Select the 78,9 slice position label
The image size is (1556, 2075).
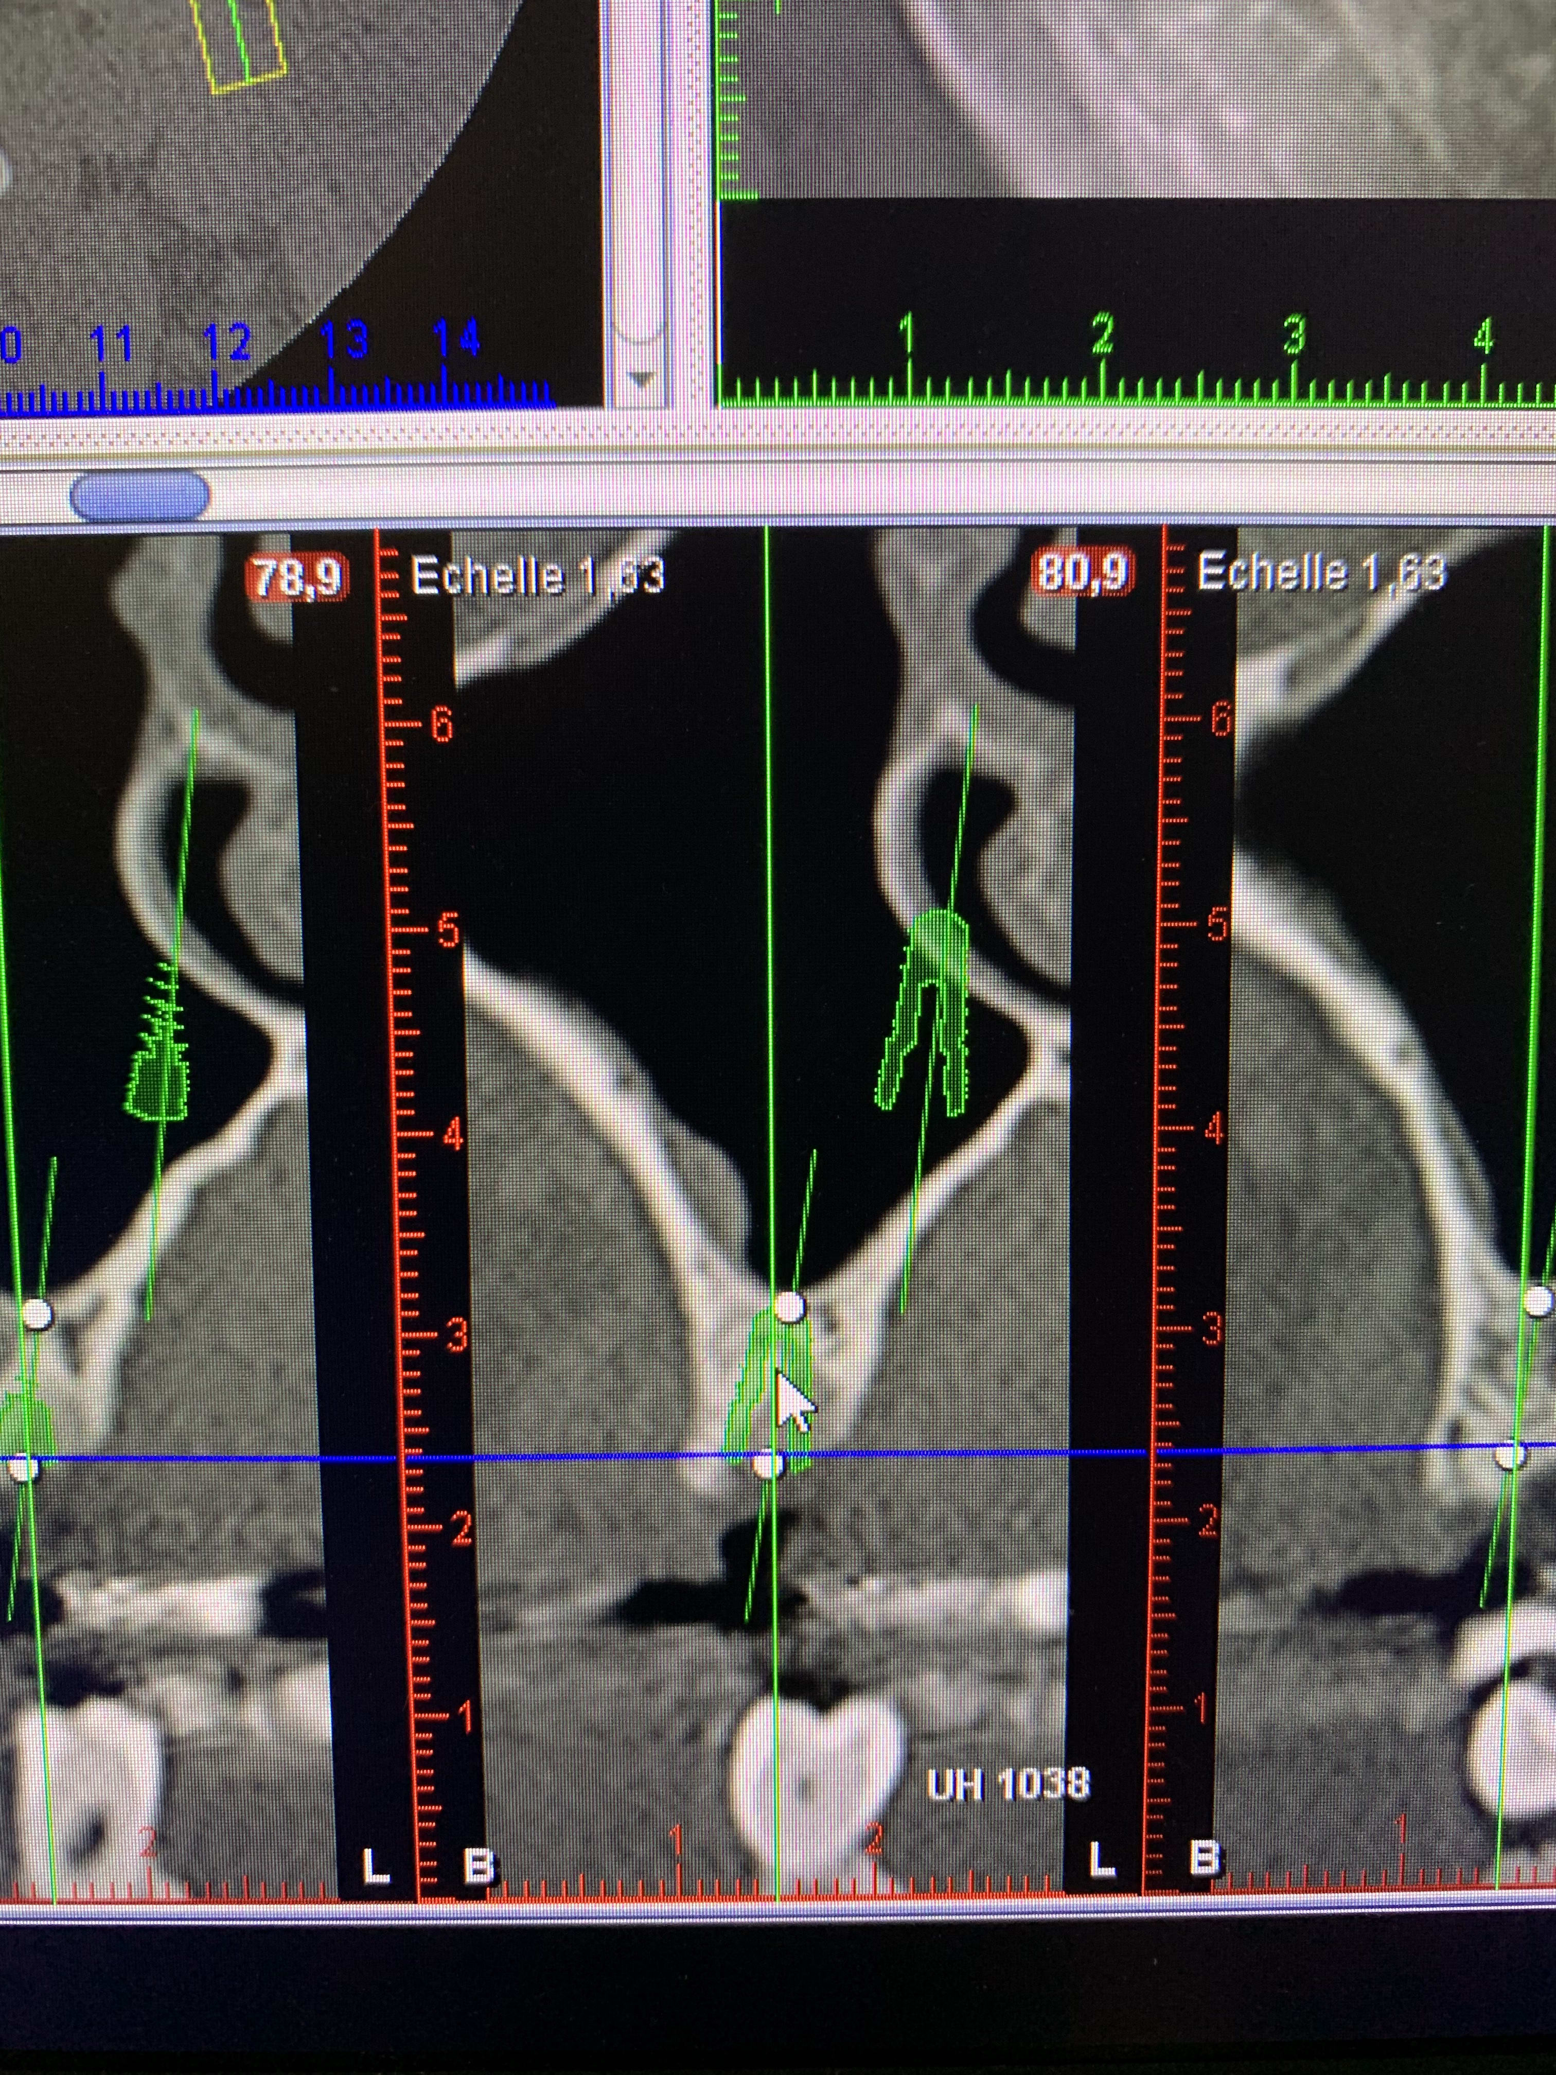(x=296, y=578)
